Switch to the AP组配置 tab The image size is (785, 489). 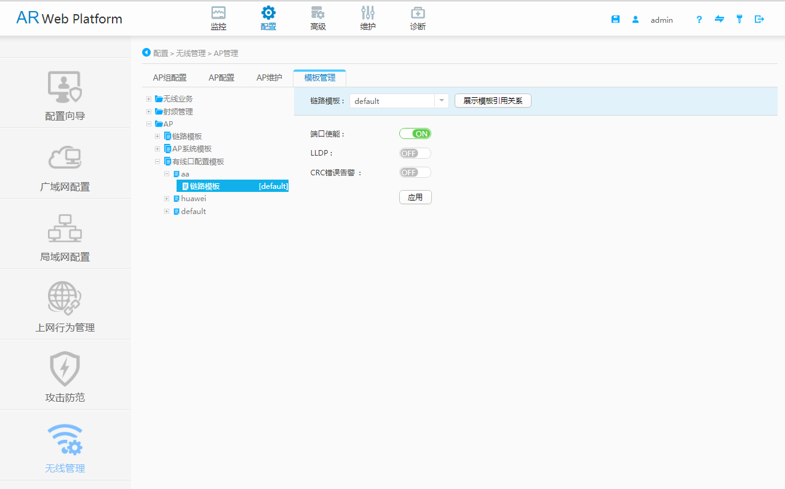tap(170, 77)
